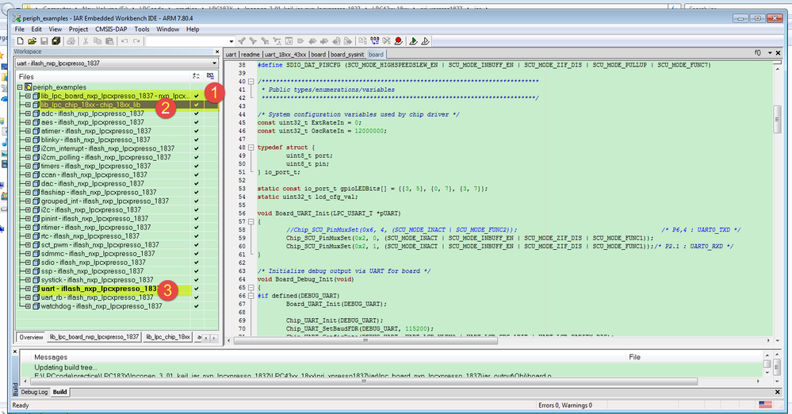
Task: Select the uart - iflash_nxp_lpcxpresso_1837 project
Action: [x=100, y=289]
